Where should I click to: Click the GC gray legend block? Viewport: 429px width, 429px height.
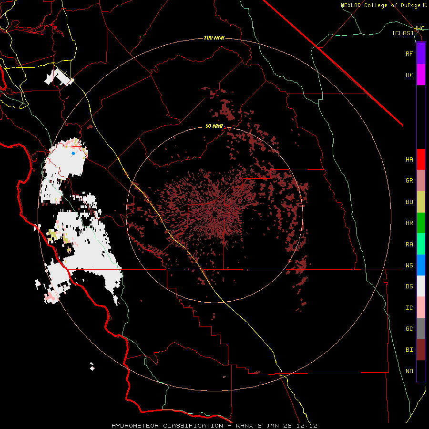tap(421, 328)
